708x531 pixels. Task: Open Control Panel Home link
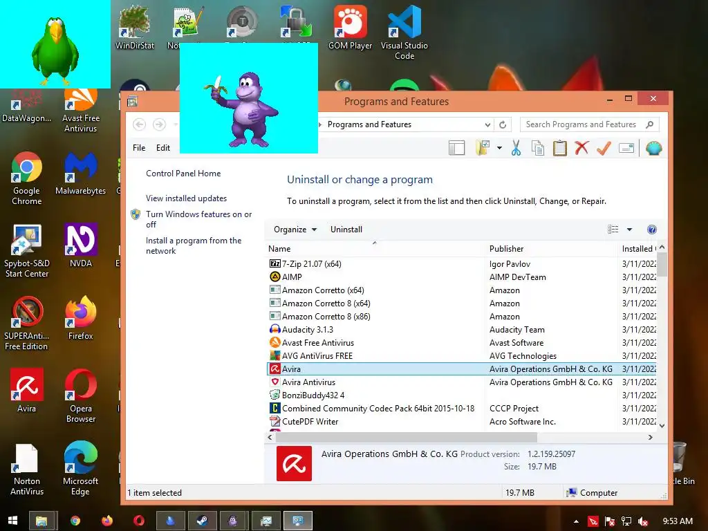[183, 174]
